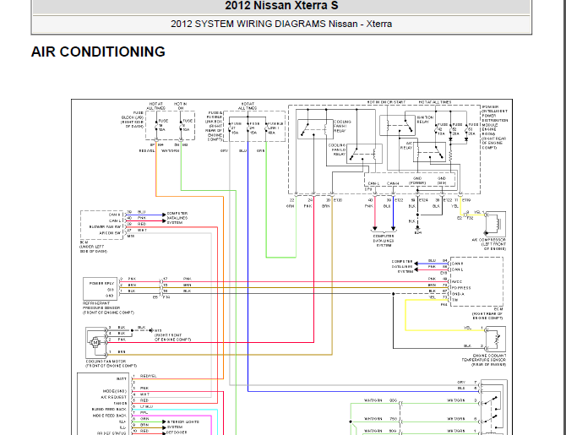Screen dimensions: 566x435
Task: Click the "COOLING FAN HI RELAY" label
Action: point(342,127)
